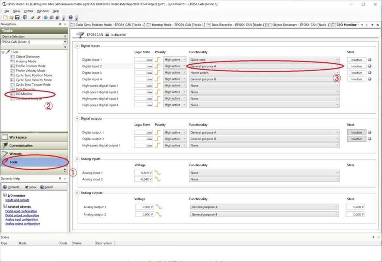Click the Open project folder icon
This screenshot has width=382, height=262.
tap(11, 18)
